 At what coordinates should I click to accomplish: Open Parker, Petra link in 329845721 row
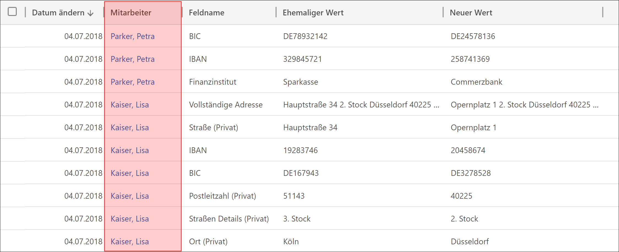(133, 59)
